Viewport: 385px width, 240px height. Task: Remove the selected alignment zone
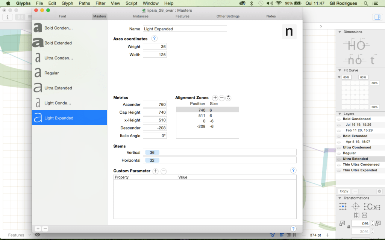coord(222,98)
